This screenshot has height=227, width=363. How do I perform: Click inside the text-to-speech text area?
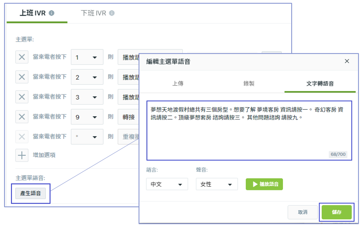(x=249, y=131)
